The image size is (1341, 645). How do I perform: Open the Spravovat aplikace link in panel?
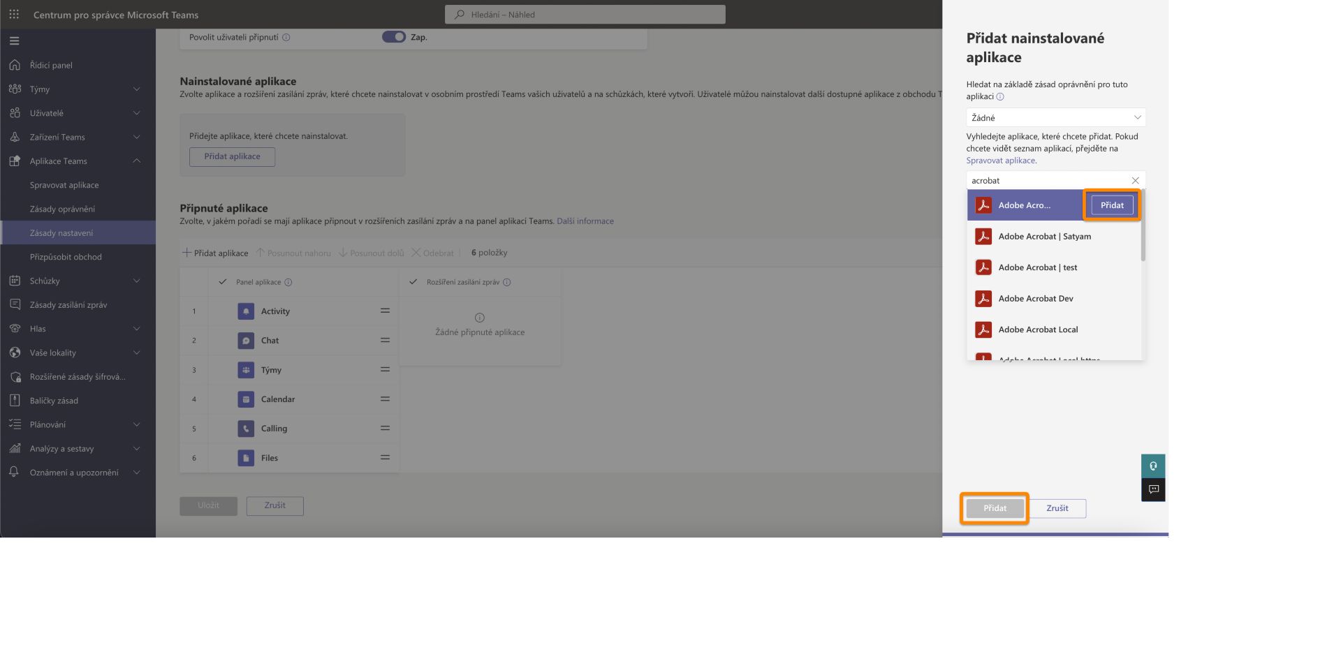click(x=1001, y=161)
